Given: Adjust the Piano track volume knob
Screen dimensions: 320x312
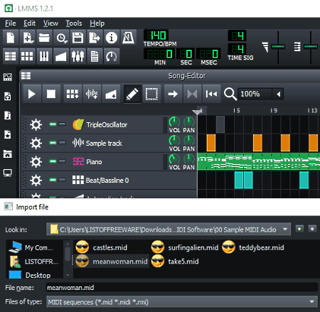Looking at the screenshot, I should click(174, 158).
